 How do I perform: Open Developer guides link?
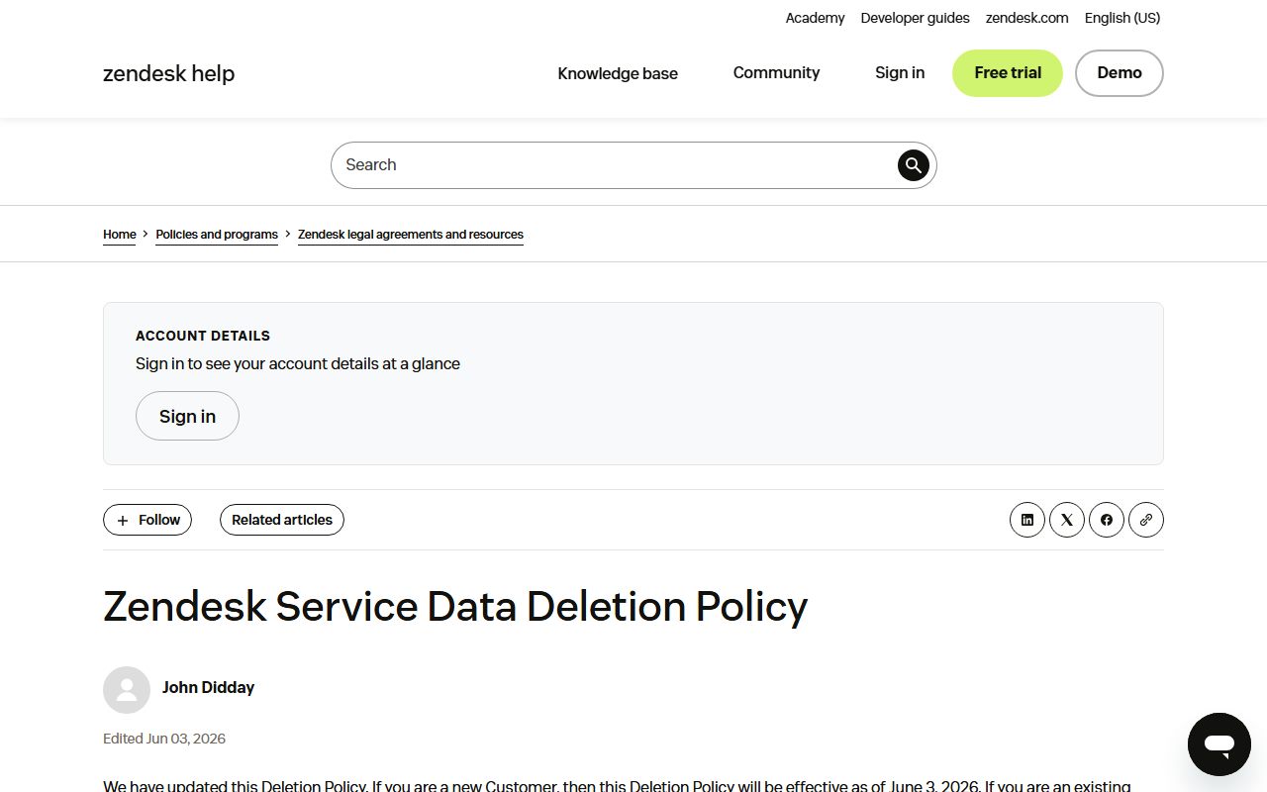916,18
